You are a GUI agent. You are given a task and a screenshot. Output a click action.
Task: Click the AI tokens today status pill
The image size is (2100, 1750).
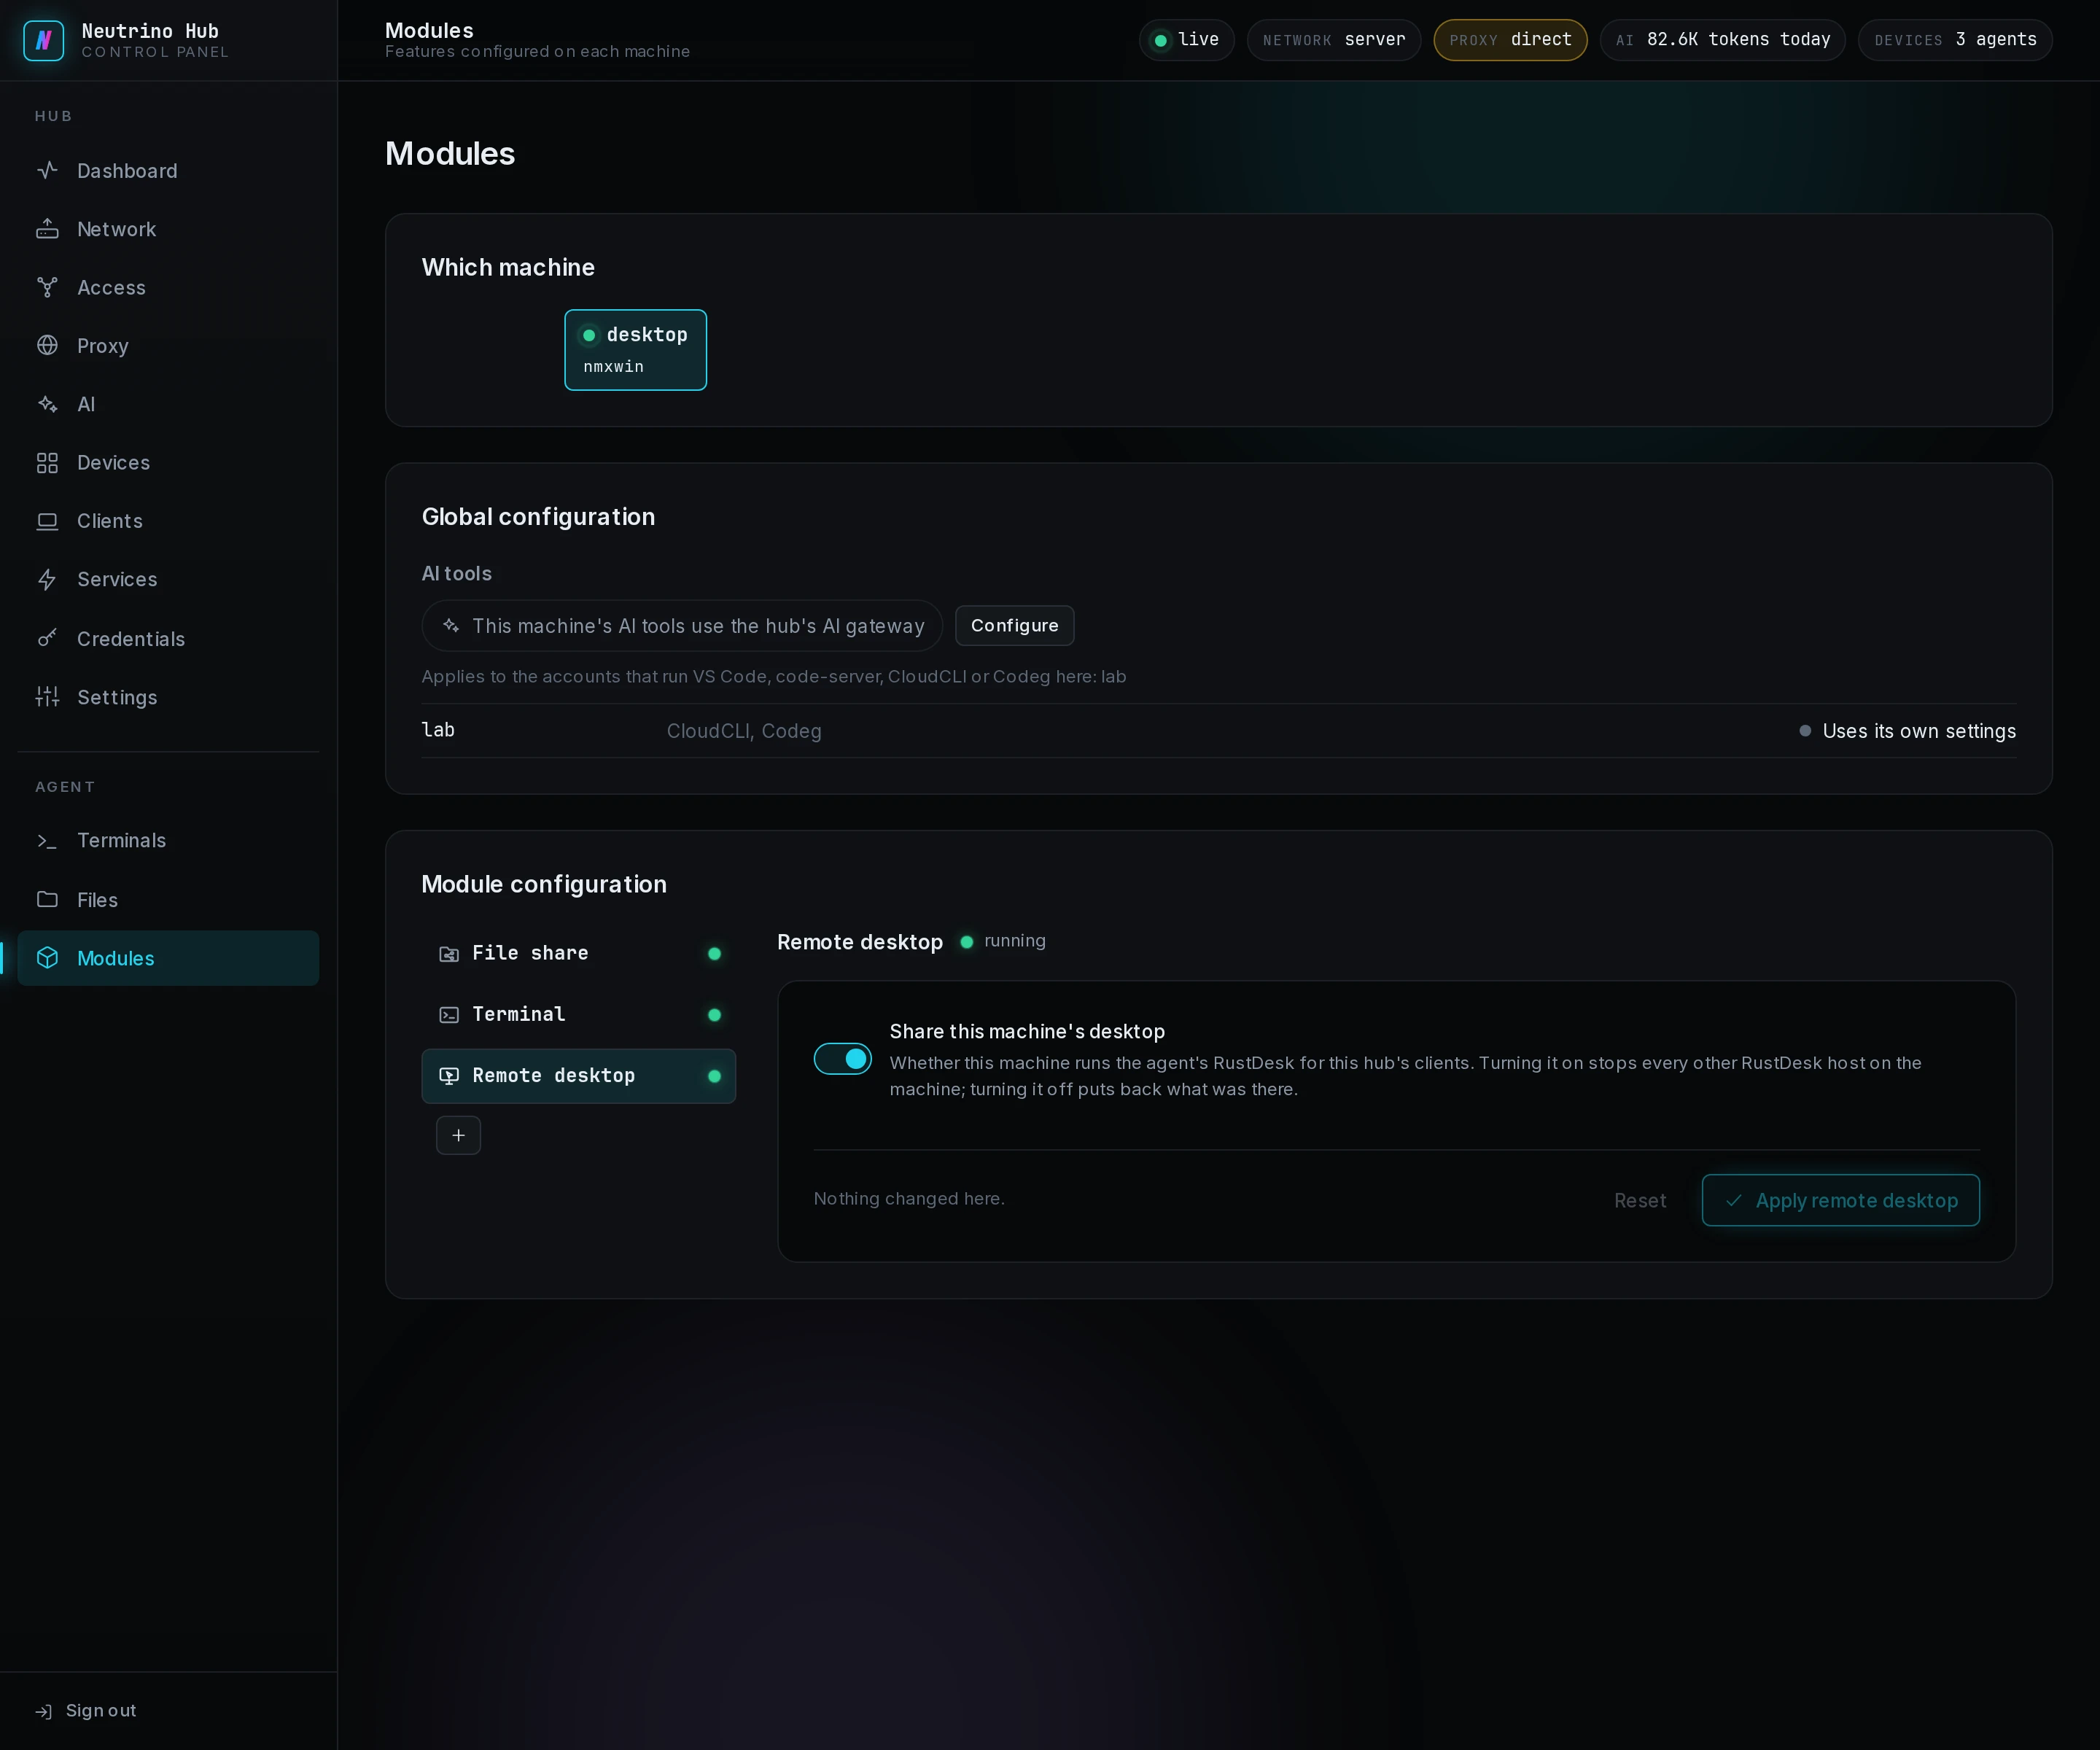click(1722, 40)
